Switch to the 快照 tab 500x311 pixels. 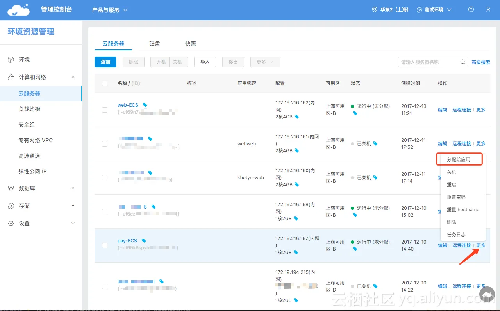[x=191, y=44]
